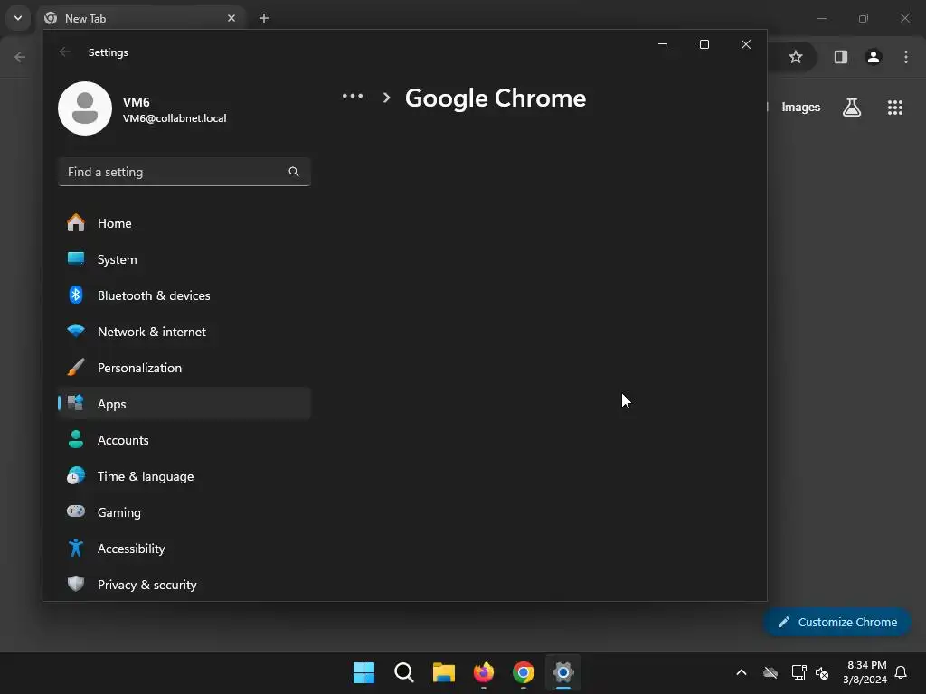This screenshot has width=926, height=694.
Task: Open a new tab with plus button
Action: [264, 18]
